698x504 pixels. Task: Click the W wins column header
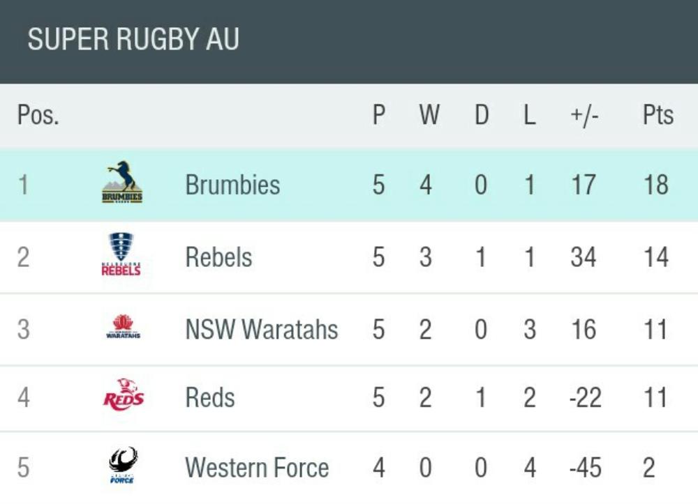(x=429, y=116)
